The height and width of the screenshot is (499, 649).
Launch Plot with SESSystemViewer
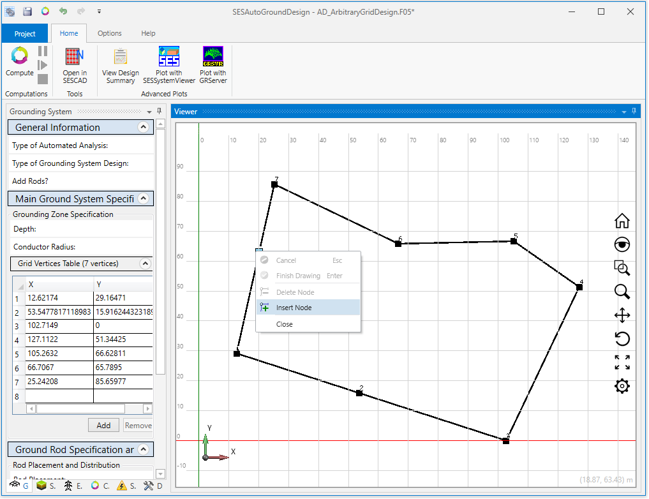tap(169, 65)
